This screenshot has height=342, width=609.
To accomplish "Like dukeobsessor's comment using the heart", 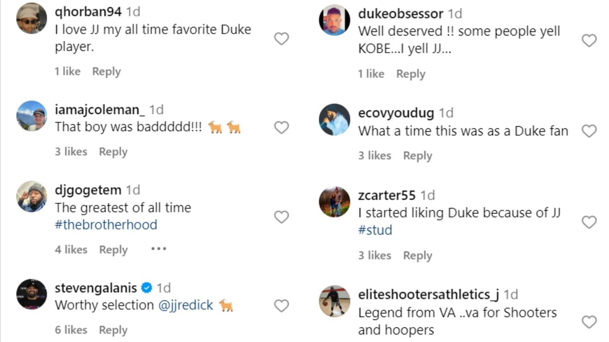I will (x=589, y=39).
